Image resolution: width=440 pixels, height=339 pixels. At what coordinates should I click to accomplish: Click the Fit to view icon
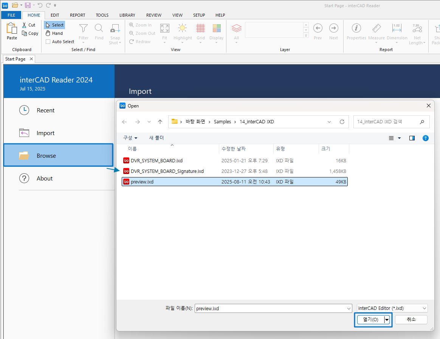coord(165,28)
